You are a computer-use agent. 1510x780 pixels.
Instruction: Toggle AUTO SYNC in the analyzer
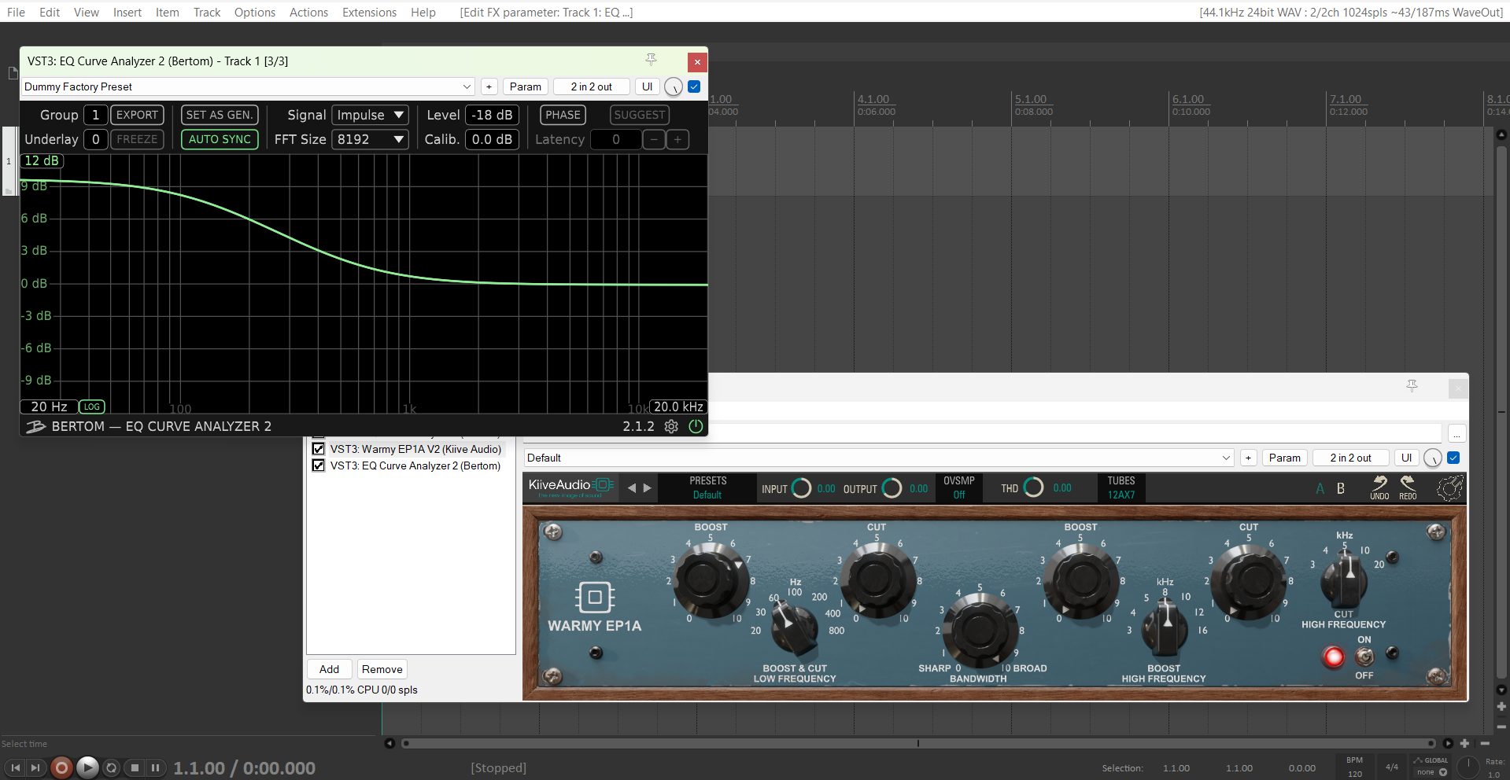220,139
